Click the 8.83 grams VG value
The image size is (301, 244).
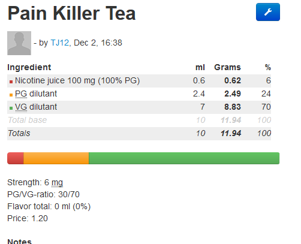(233, 107)
